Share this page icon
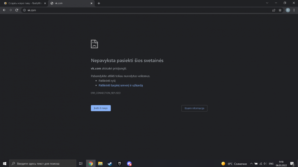The image size is (298, 167). point(274,10)
